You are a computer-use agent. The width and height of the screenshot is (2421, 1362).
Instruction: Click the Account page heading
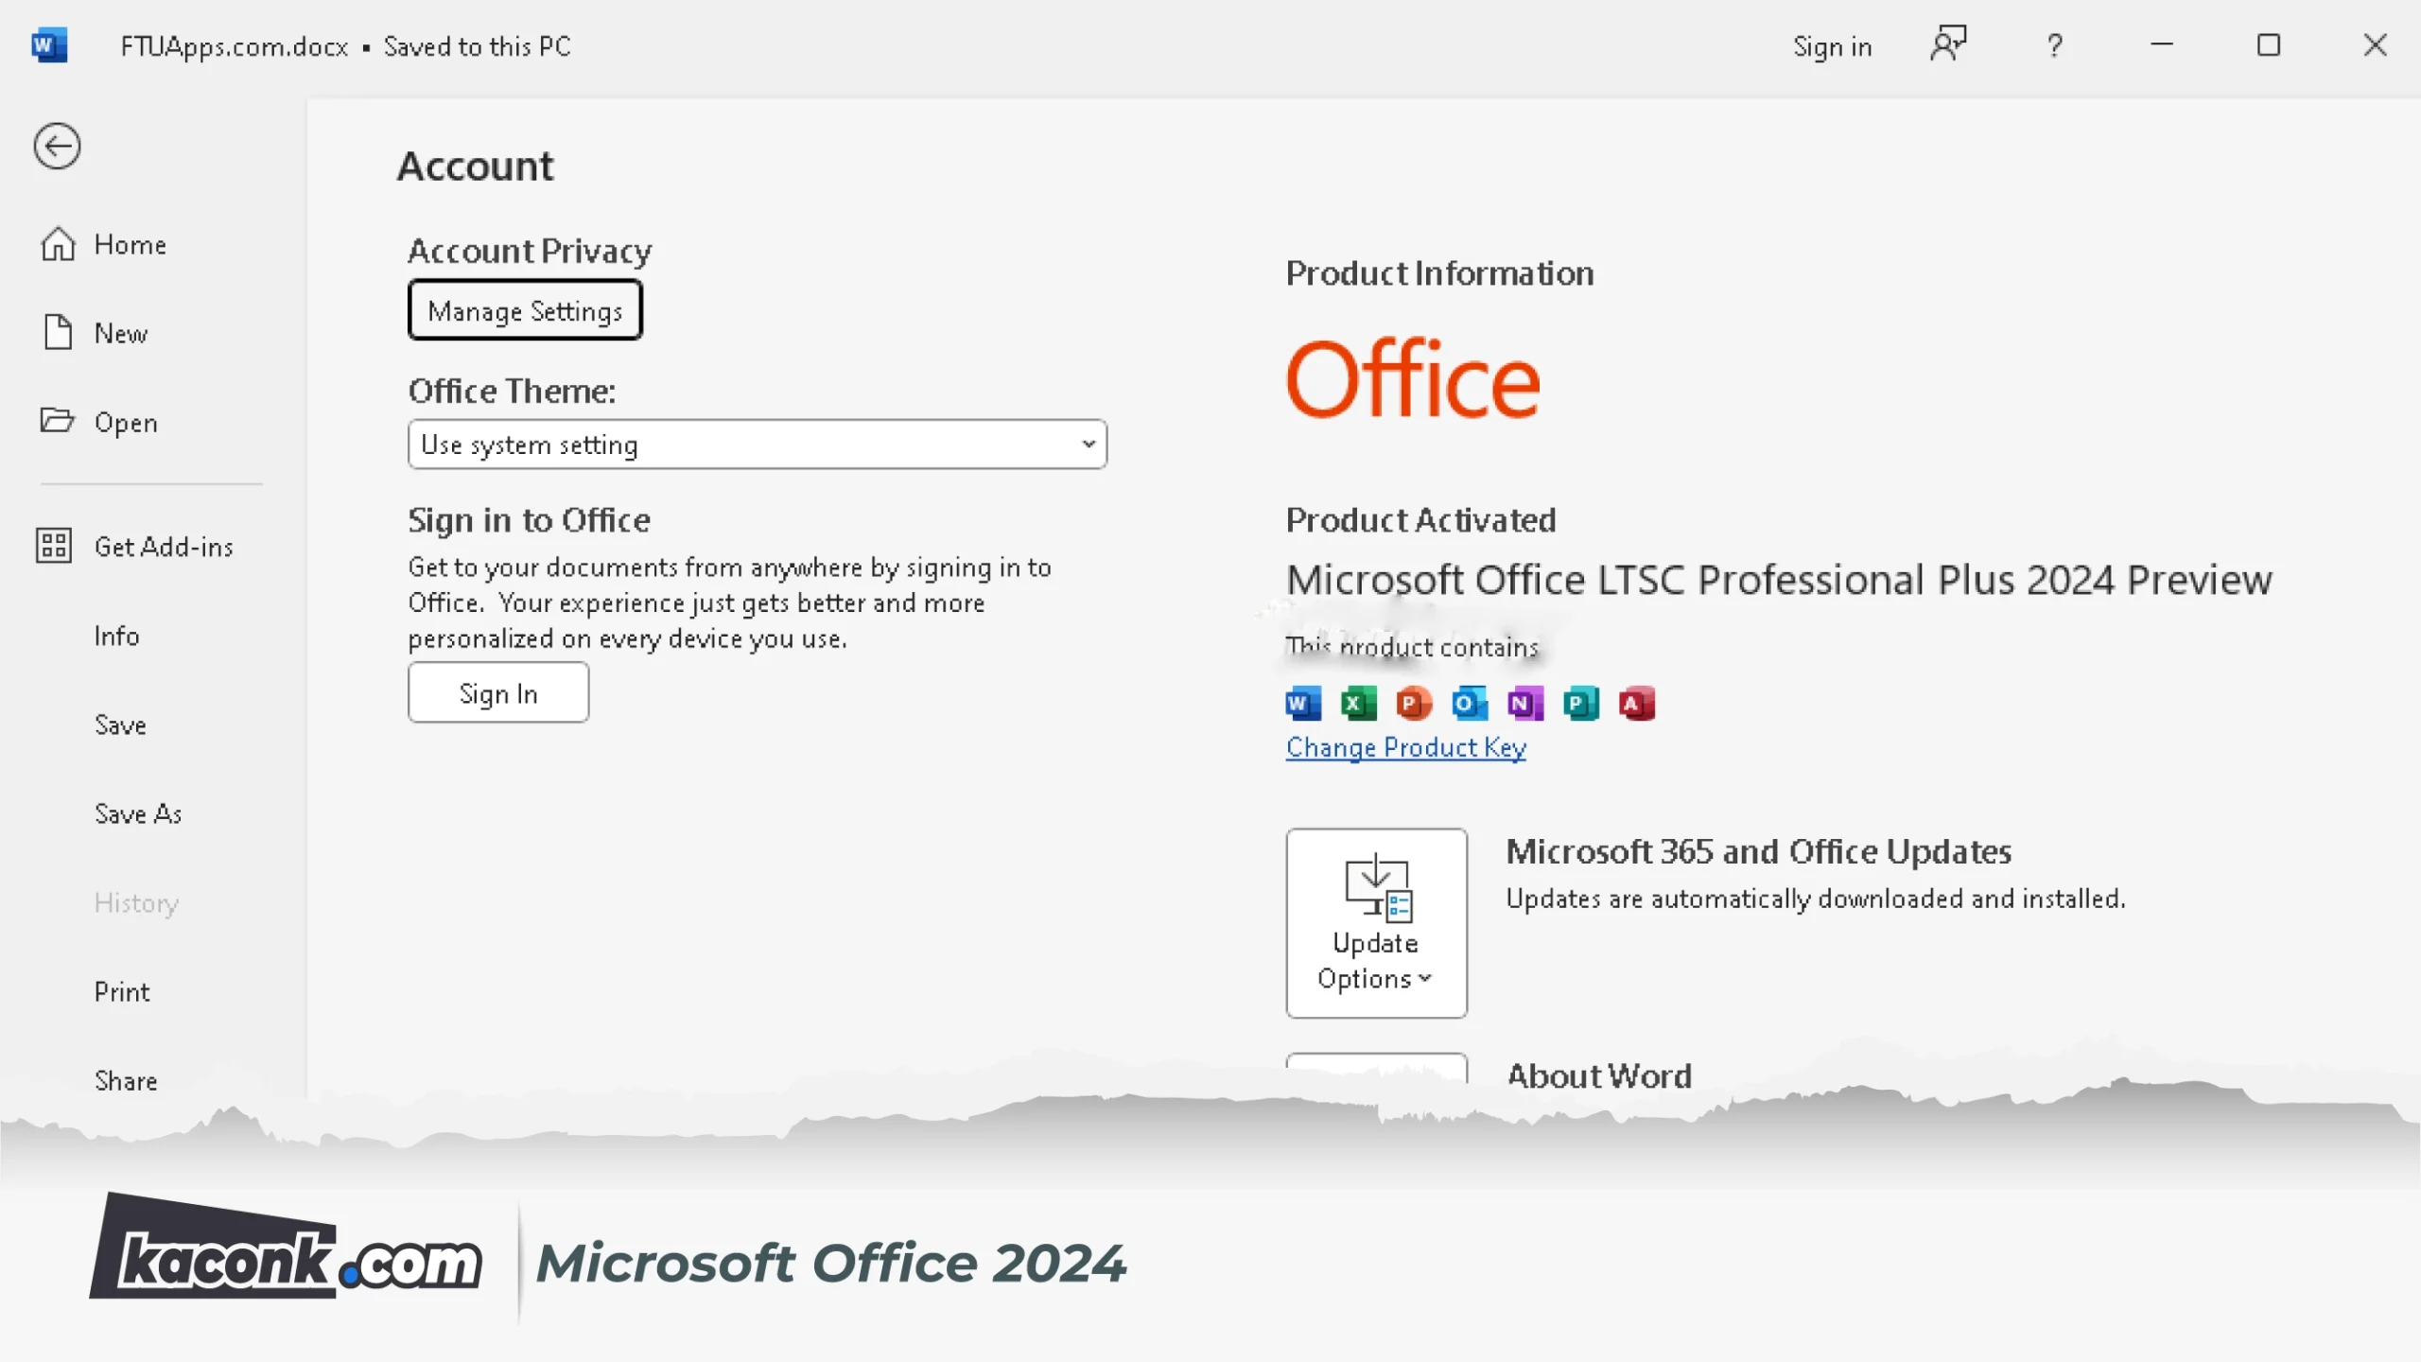[475, 166]
